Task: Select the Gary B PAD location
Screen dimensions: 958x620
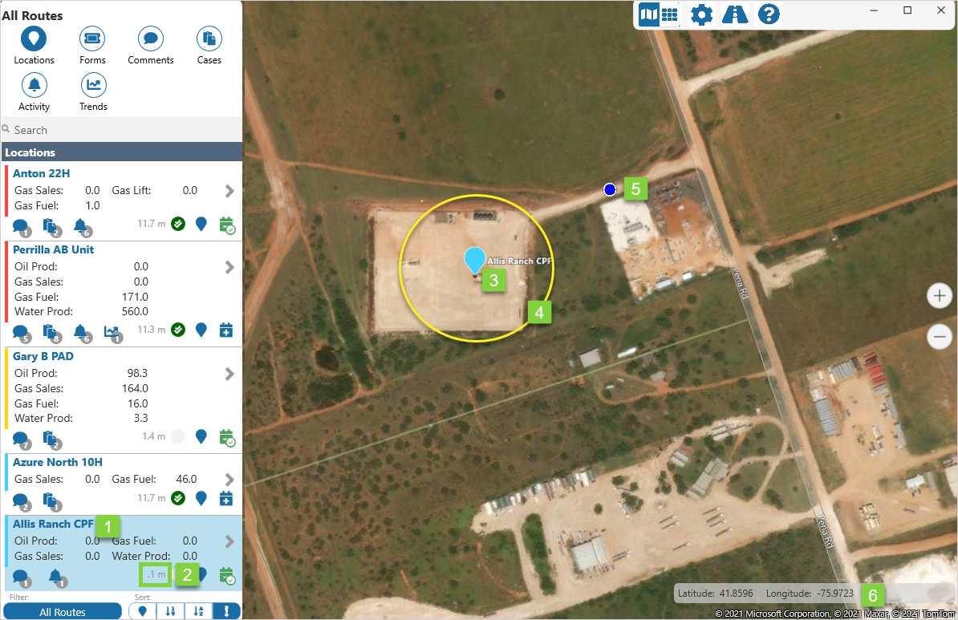Action: pos(43,356)
